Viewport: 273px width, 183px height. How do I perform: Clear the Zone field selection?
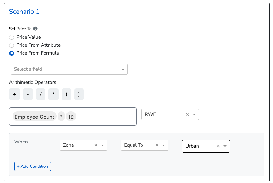[x=96, y=145]
